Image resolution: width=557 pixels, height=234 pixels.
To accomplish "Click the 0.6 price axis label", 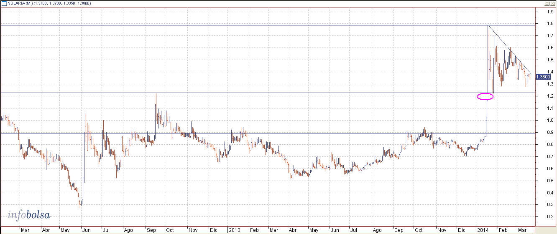I will click(550, 169).
